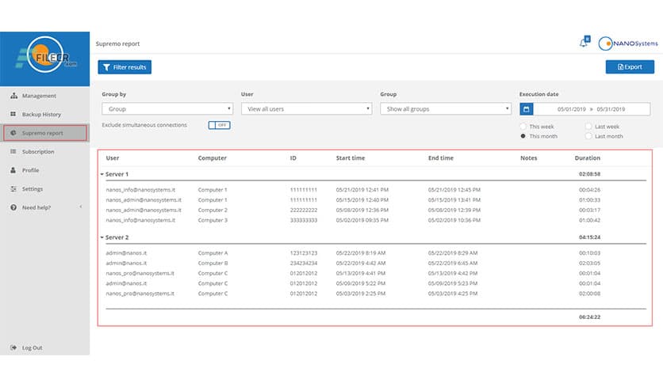Click the Settings sliders icon

[13, 188]
